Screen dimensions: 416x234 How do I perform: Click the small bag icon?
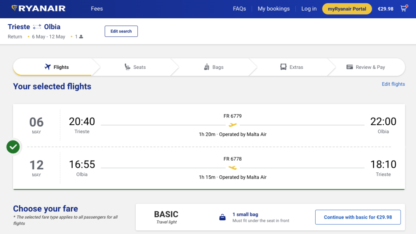222,217
